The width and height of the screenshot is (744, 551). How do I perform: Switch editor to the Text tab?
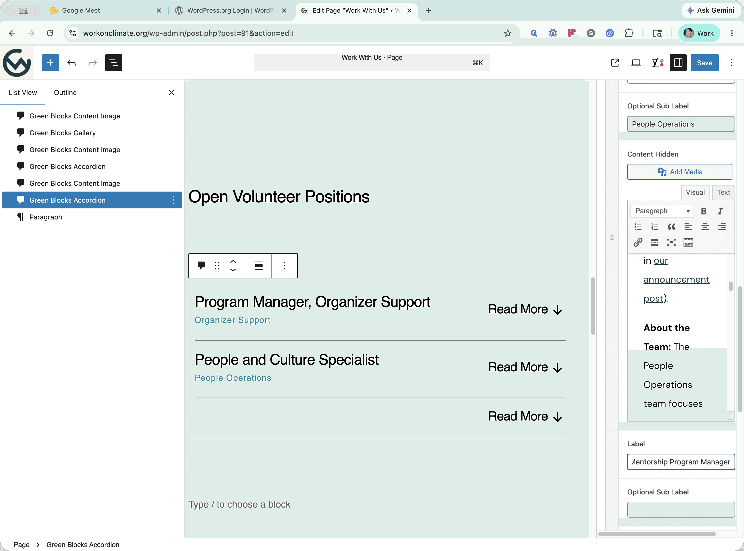click(723, 192)
